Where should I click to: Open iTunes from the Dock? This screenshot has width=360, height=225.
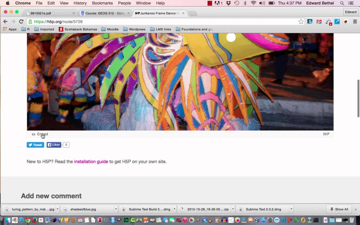[x=185, y=220]
